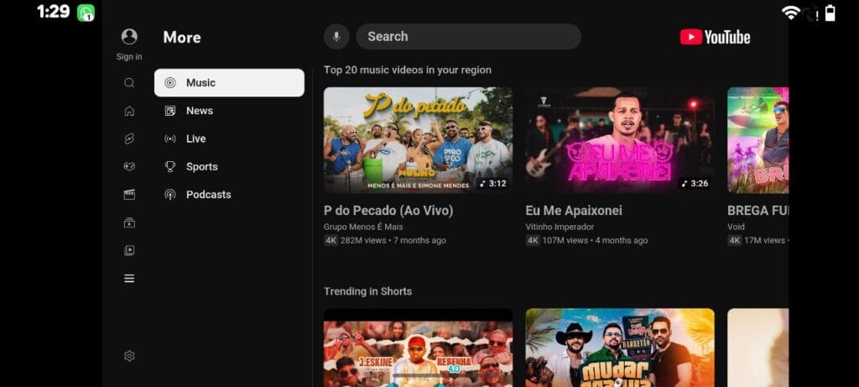Open Settings gear in sidebar

129,356
